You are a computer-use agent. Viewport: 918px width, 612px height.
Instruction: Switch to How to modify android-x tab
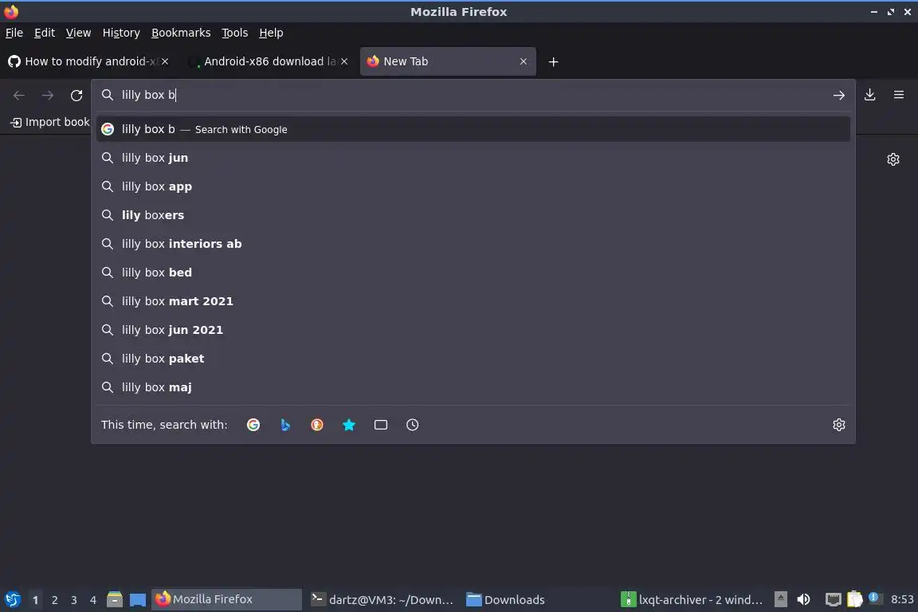click(x=89, y=61)
